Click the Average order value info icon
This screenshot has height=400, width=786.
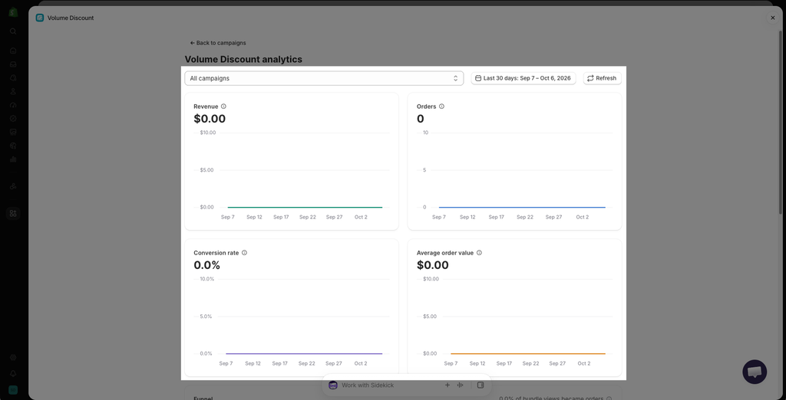[x=479, y=253]
